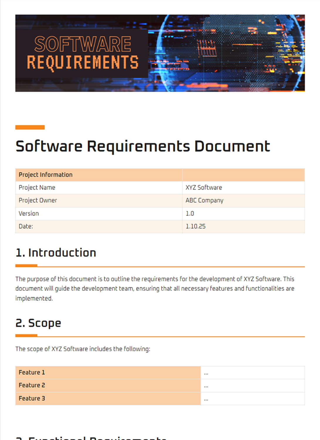The image size is (320, 440).
Task: Click the 1. Introduction heading
Action: coord(56,253)
